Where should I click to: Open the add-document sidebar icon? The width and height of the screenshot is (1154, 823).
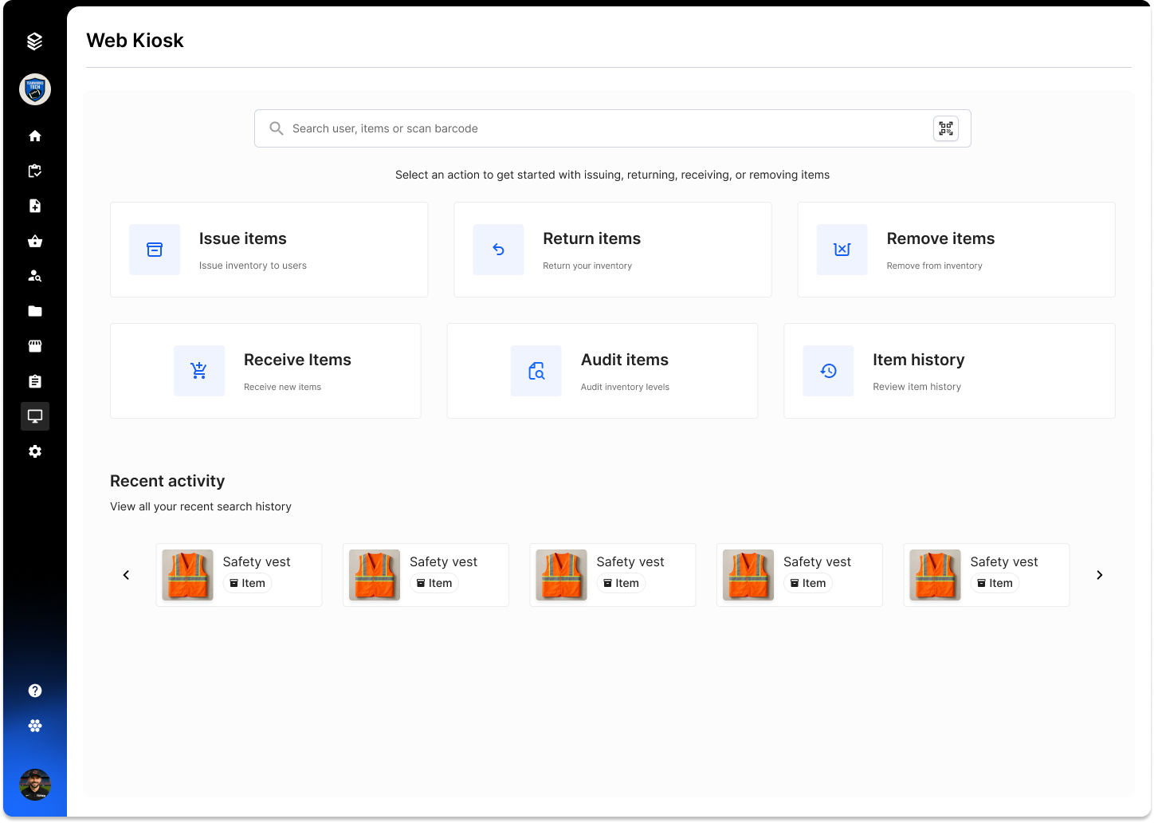pos(35,206)
